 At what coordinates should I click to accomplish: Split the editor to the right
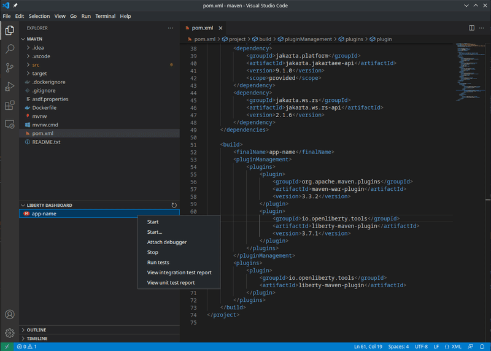pos(471,28)
